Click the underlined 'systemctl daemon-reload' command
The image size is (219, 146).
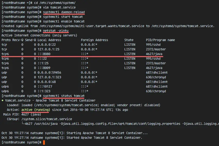(64, 12)
